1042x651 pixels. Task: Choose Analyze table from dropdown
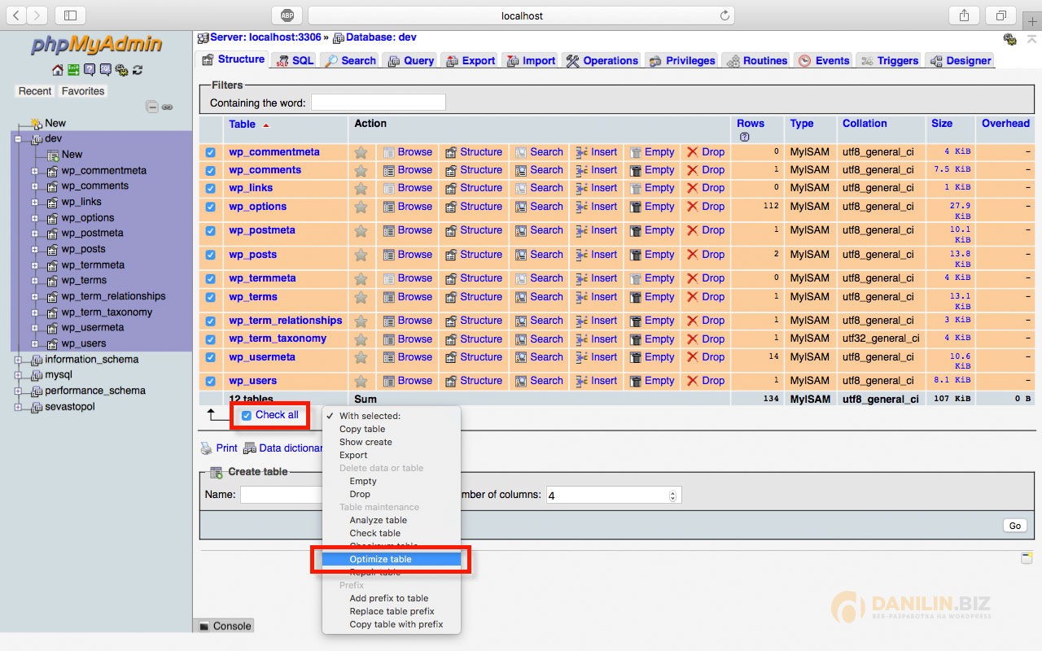click(392, 520)
